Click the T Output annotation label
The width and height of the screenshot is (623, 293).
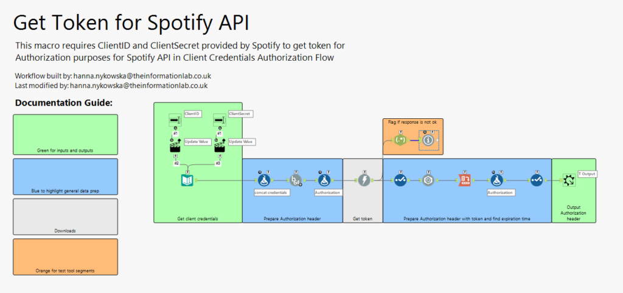point(587,174)
